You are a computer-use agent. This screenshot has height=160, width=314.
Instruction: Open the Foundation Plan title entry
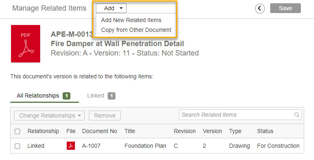tap(145, 146)
